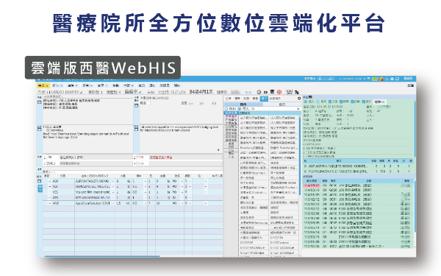Click the red second diagnosis code field
The width and height of the screenshot is (441, 276).
pyautogui.click(x=143, y=158)
